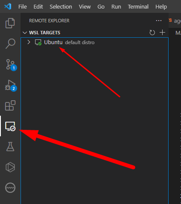Collapse the WSL TARGETS section

25,33
